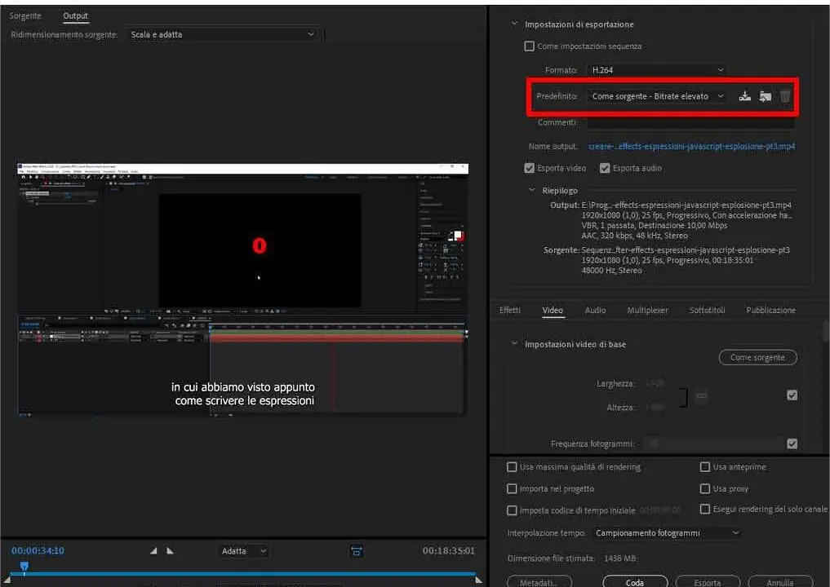Click the Annulla button
Image resolution: width=830 pixels, height=587 pixels.
780,582
